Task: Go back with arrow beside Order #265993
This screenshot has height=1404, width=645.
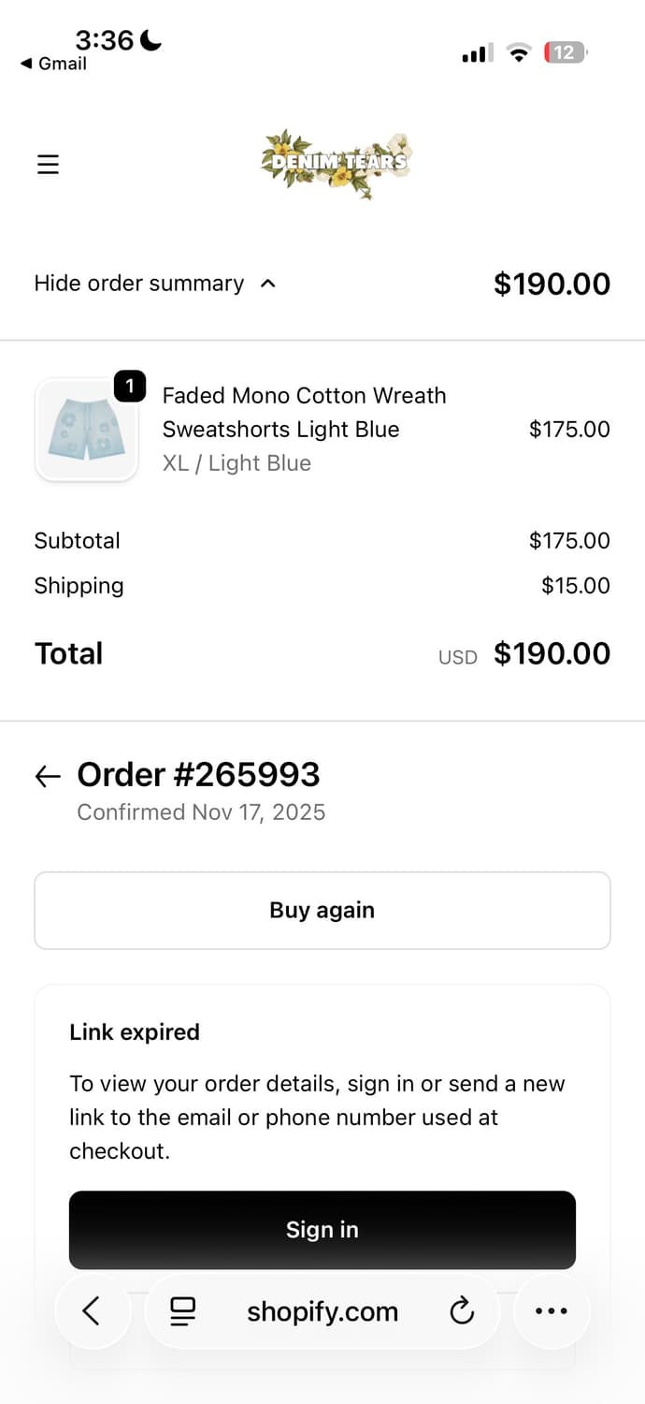Action: click(48, 776)
